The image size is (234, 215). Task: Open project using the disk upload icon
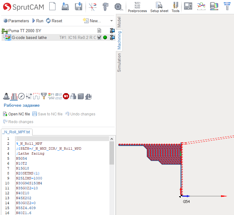65,6
